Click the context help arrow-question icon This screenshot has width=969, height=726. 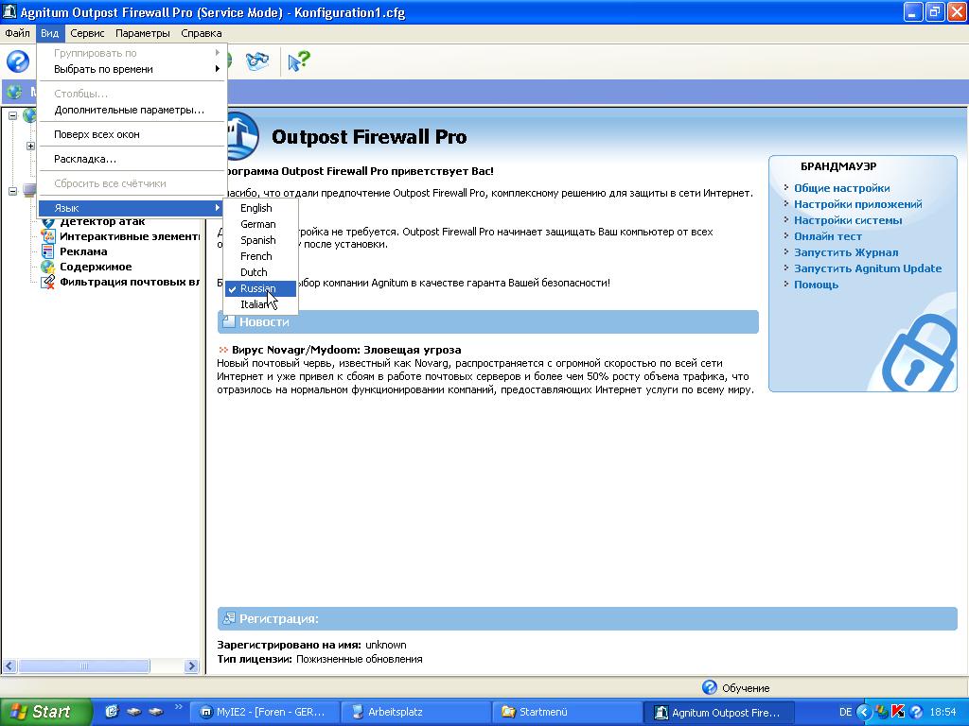pyautogui.click(x=298, y=61)
